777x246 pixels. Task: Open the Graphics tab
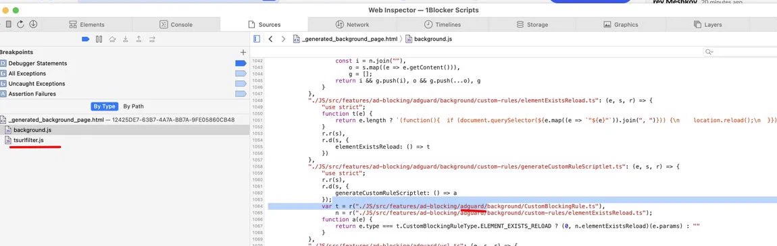pyautogui.click(x=621, y=24)
